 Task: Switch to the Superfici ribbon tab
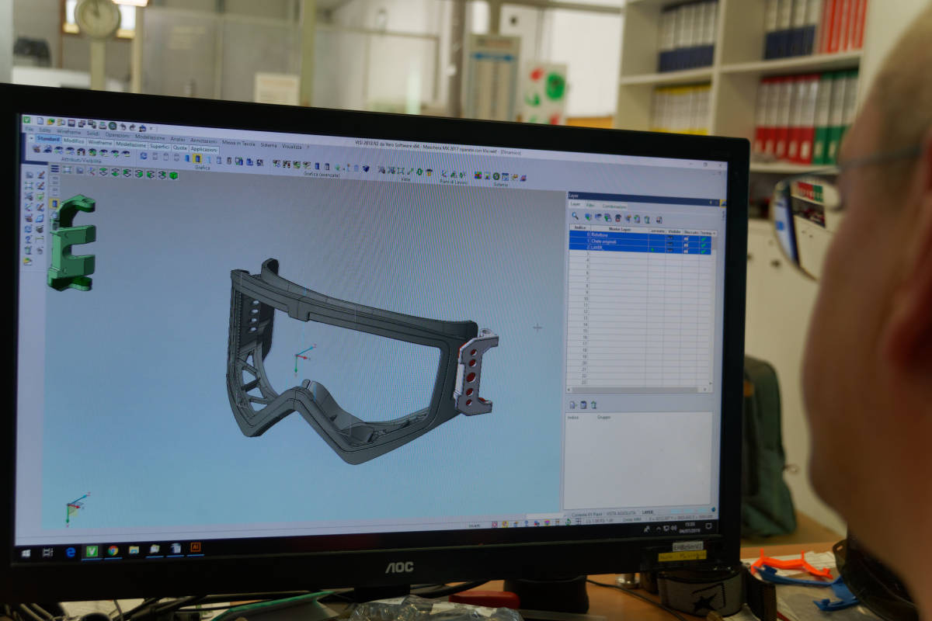[x=159, y=147]
